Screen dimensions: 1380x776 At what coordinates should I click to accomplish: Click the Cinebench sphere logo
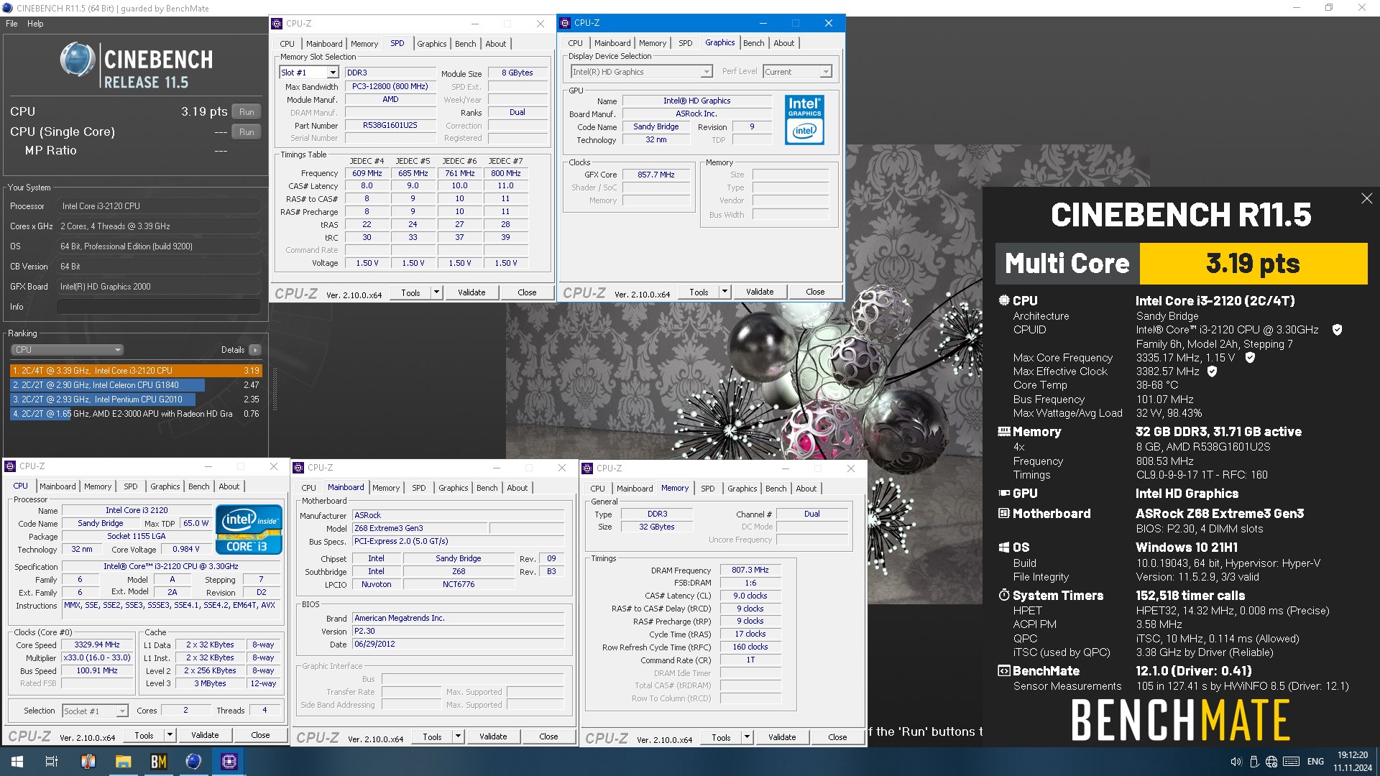[x=78, y=60]
